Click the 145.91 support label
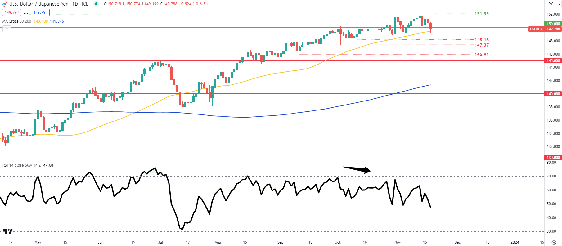562x246 pixels. [482, 55]
